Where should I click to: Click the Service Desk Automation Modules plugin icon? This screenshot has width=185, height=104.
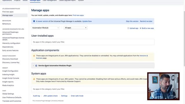36,66
